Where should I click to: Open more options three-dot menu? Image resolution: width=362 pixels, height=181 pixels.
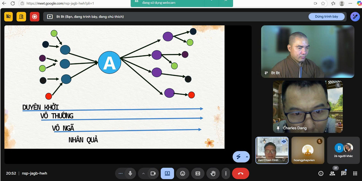[x=226, y=173]
